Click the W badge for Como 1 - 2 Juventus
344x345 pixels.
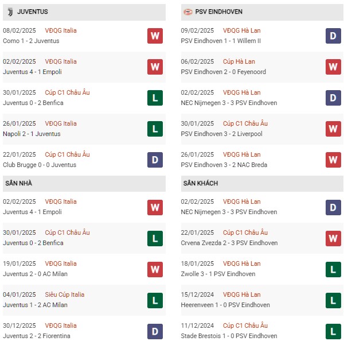[155, 36]
